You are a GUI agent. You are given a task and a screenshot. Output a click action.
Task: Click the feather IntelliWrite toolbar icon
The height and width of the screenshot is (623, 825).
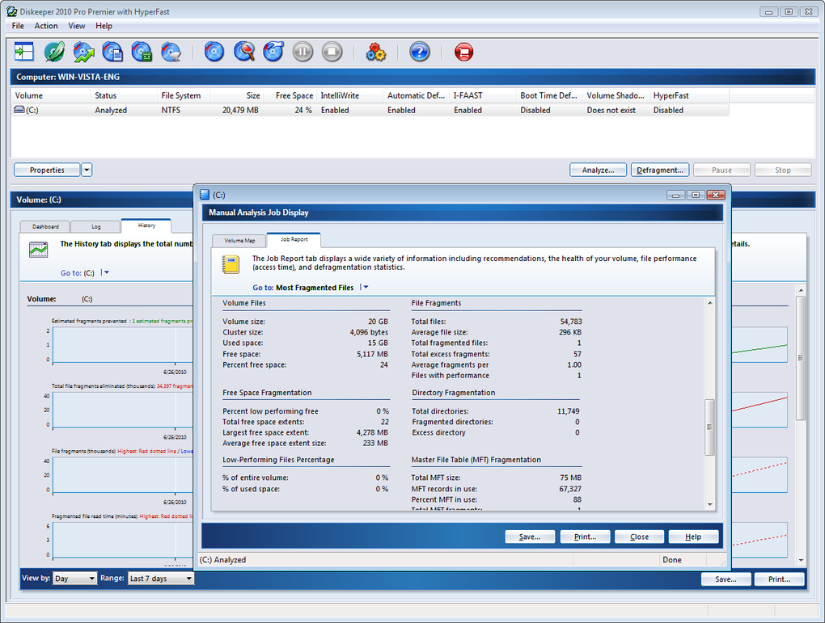pos(54,53)
